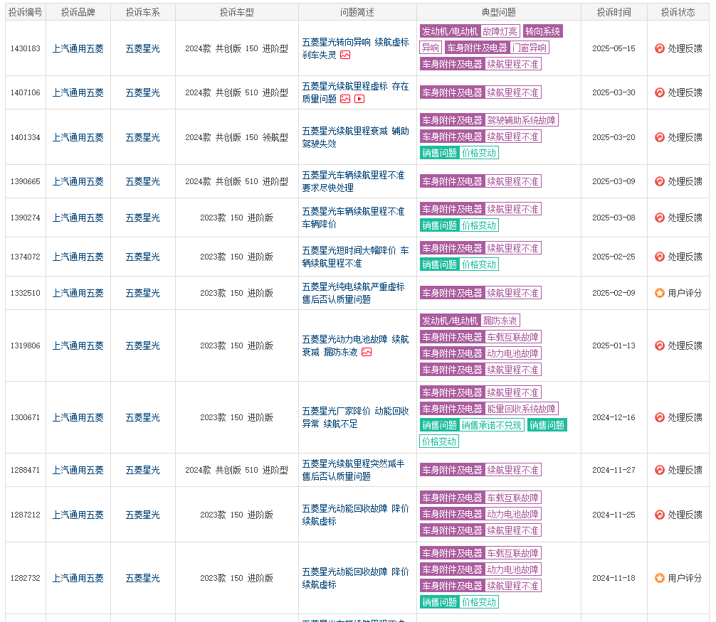Open image attachment icon in complaint 1407106
Image resolution: width=716 pixels, height=622 pixels.
coord(345,99)
